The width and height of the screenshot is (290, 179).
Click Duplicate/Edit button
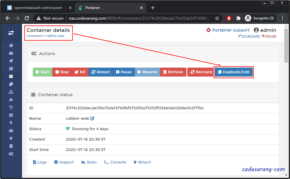234,72
